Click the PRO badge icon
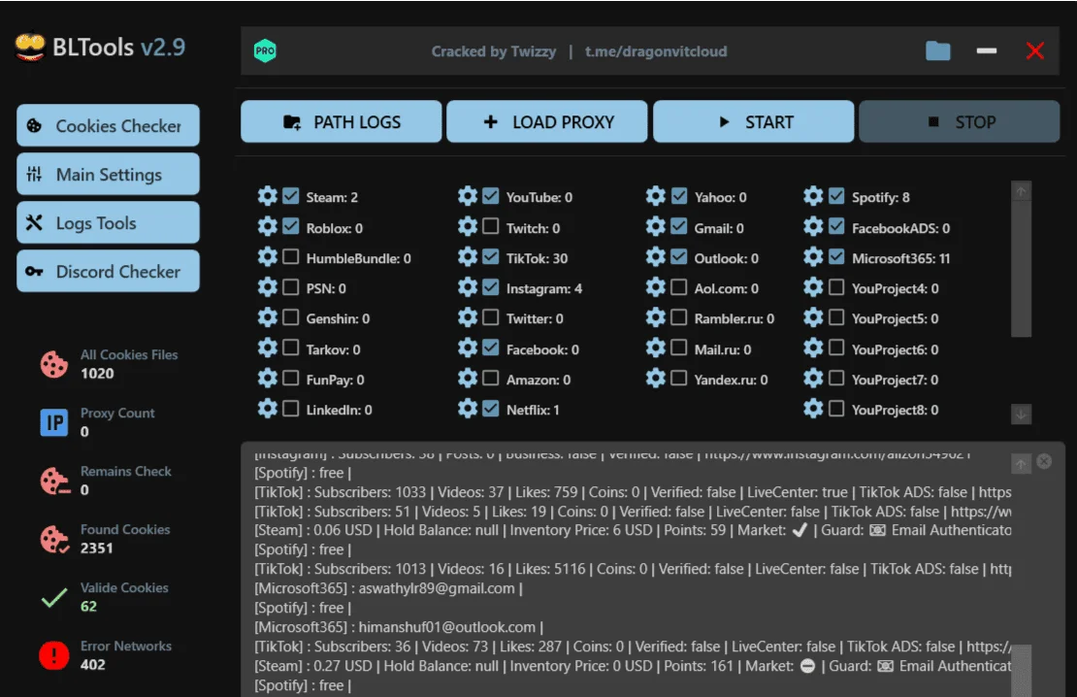1077x697 pixels. (265, 50)
